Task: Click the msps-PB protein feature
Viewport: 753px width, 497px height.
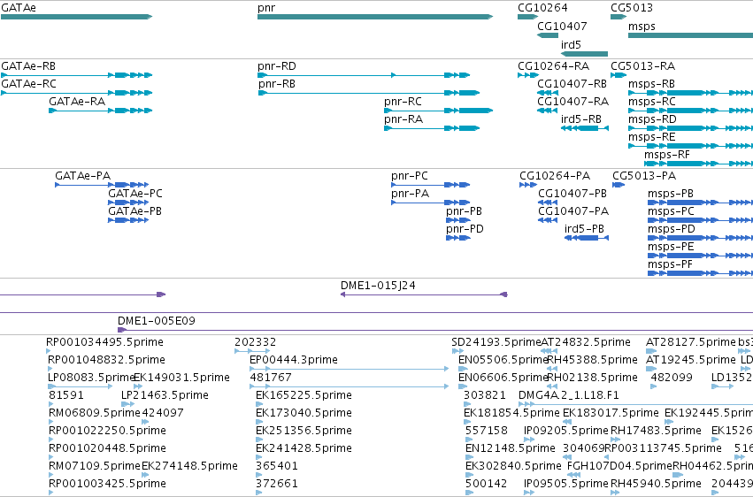Action: click(700, 203)
